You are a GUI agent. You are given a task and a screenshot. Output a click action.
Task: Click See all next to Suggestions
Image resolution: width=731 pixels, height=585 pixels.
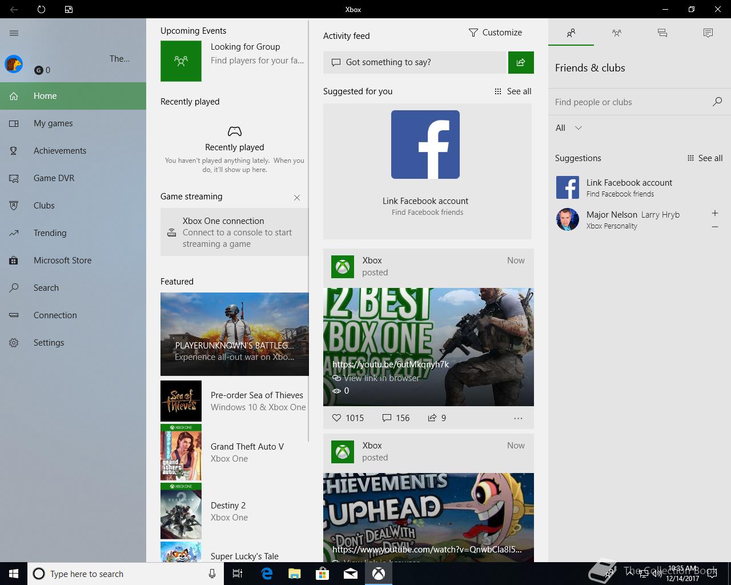coord(705,158)
